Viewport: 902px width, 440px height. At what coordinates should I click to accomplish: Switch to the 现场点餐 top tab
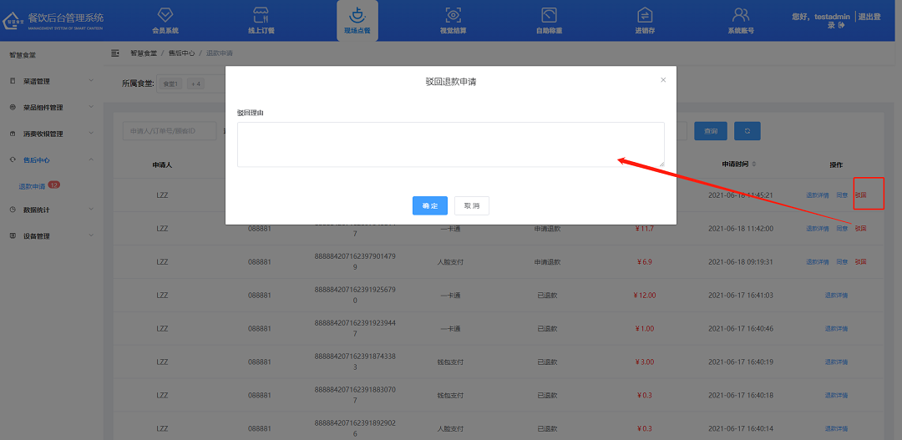[357, 20]
